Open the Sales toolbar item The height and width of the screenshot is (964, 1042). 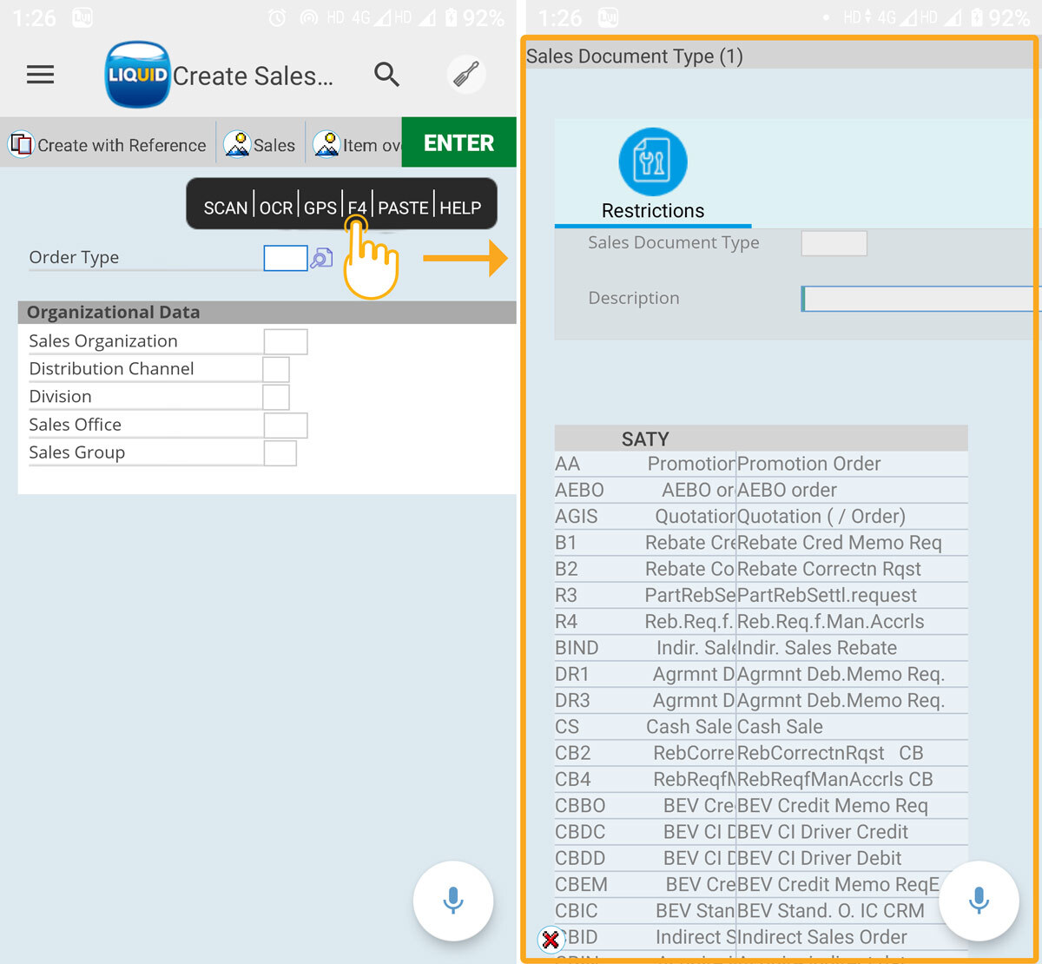tap(260, 145)
